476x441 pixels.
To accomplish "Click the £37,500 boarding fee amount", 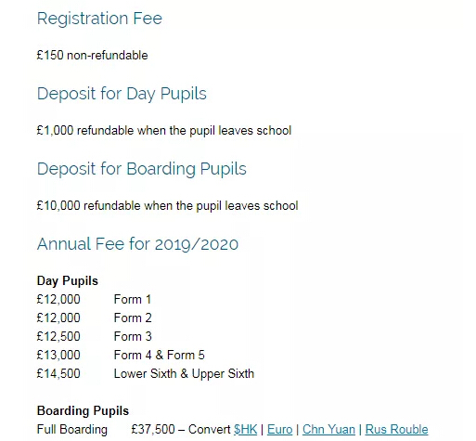I will [153, 429].
